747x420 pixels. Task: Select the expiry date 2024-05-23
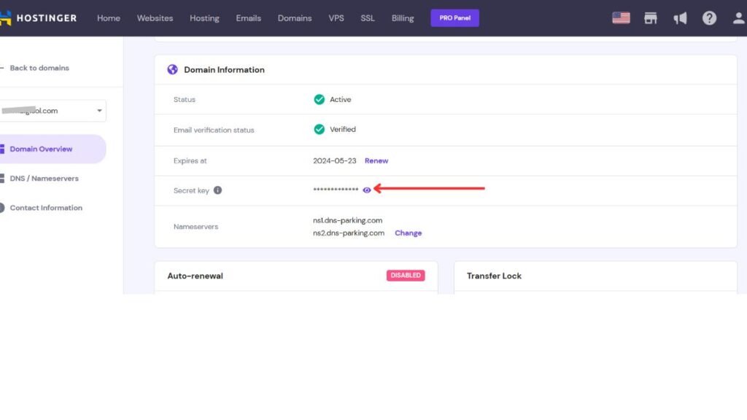coord(334,161)
